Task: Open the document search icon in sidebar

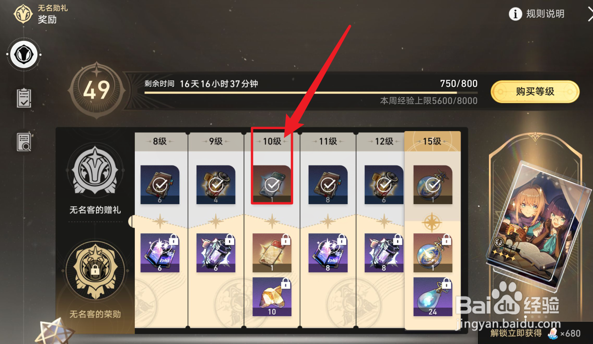Action: click(x=24, y=142)
